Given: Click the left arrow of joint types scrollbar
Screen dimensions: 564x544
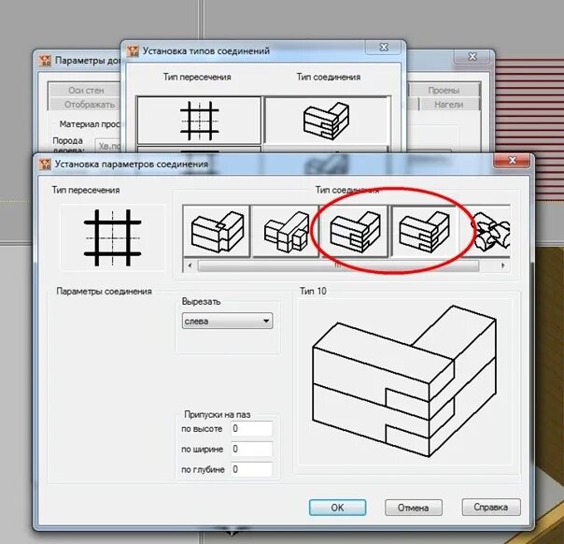Looking at the screenshot, I should tap(190, 265).
